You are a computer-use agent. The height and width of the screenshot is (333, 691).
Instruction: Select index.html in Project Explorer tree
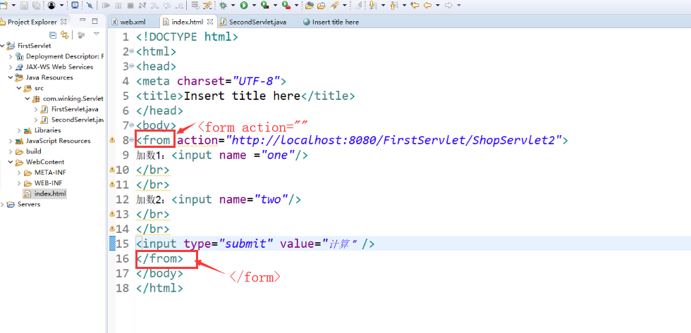point(49,194)
